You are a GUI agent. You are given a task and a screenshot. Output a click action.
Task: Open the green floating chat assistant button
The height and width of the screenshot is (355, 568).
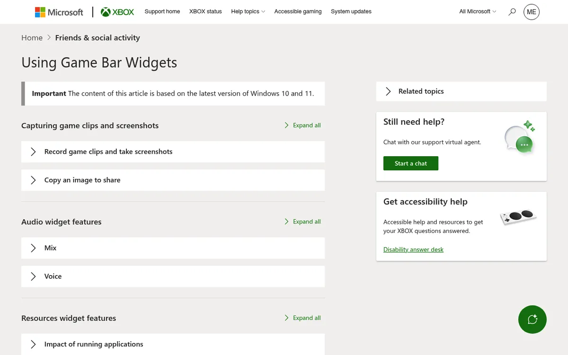(x=532, y=319)
